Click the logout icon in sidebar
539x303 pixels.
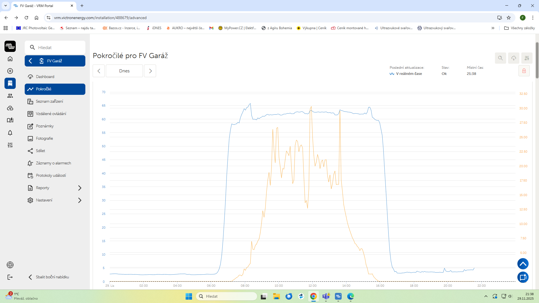coord(10,277)
